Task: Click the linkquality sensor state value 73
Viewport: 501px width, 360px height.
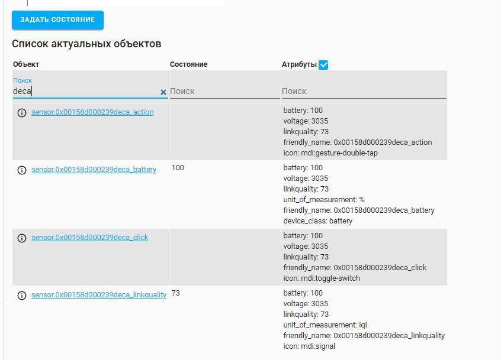Action: 176,293
